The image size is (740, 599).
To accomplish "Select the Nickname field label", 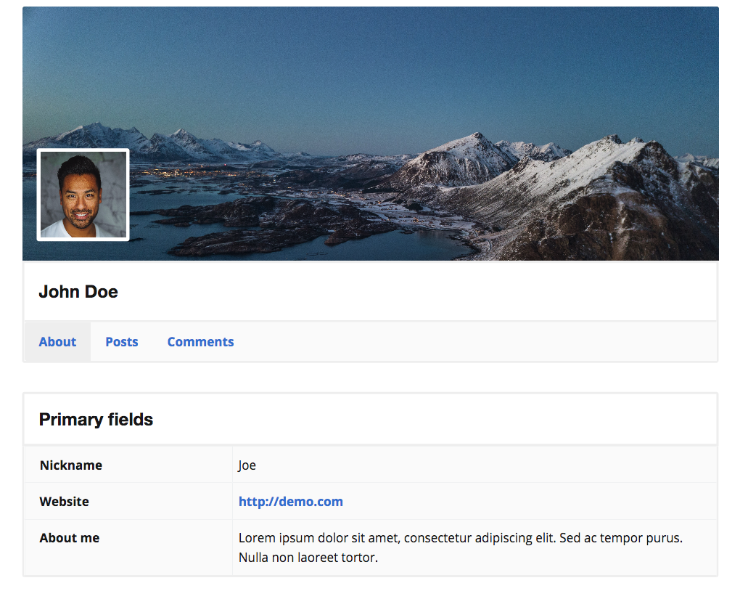I will coord(71,465).
